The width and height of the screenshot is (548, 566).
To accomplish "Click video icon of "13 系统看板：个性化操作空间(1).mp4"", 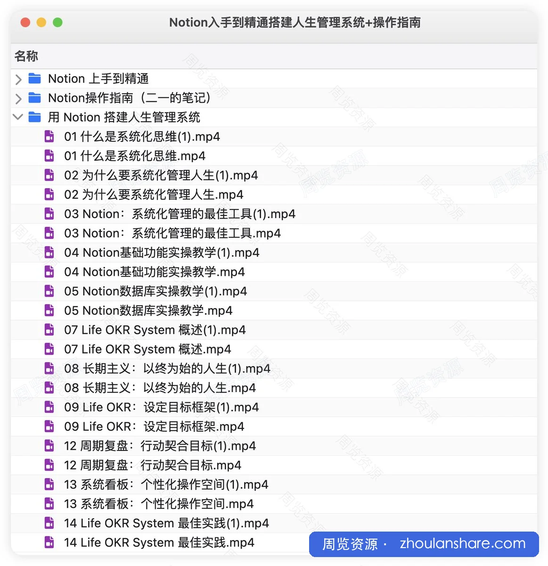I will coord(49,484).
